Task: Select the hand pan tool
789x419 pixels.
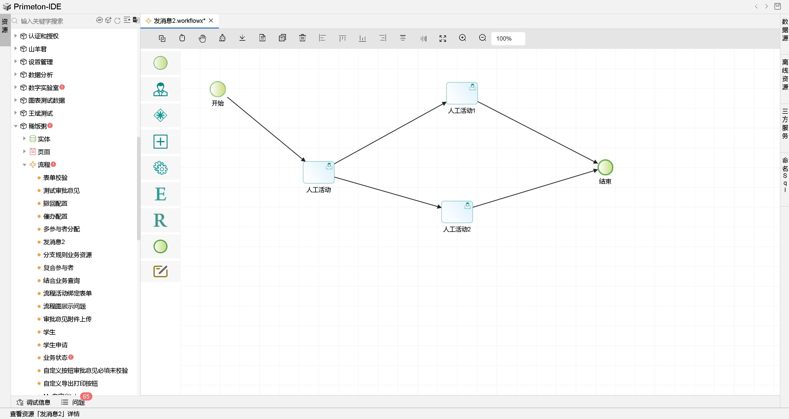Action: tap(202, 38)
